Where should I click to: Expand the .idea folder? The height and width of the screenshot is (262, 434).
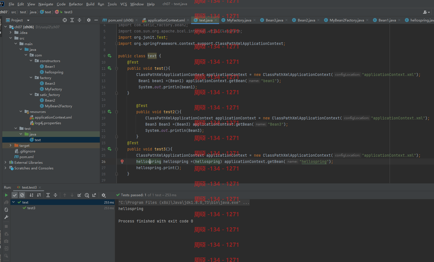(x=11, y=32)
